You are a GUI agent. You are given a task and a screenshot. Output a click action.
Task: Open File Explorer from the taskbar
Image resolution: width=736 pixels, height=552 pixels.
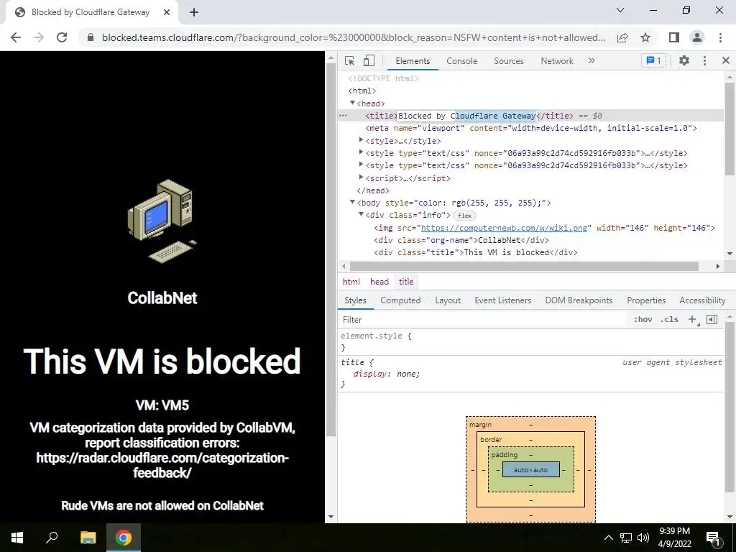(88, 538)
